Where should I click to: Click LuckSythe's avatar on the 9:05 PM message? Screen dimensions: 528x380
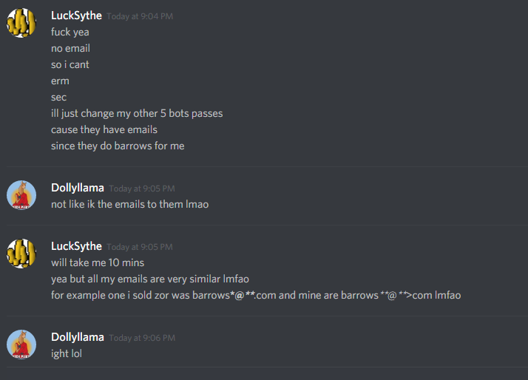pos(21,254)
